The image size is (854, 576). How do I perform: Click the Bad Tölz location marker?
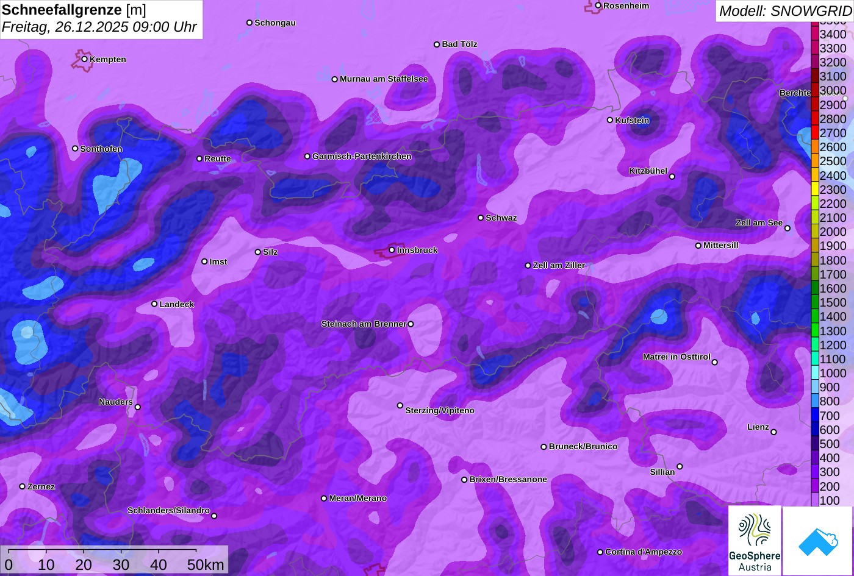[x=437, y=44]
